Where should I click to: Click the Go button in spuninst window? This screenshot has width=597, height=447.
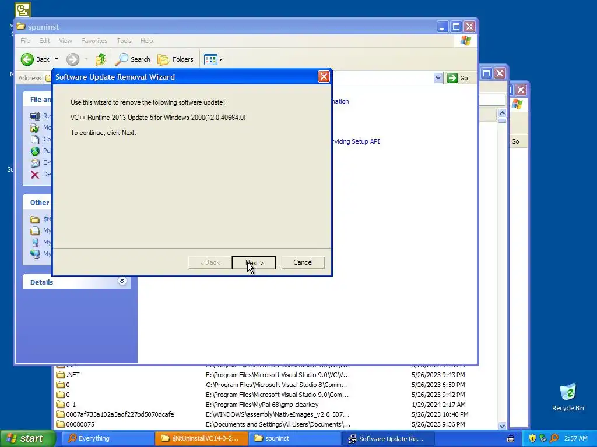click(x=458, y=78)
